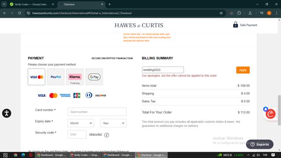Click the American Express card logo
Screen dimensions: 281x158
65,95
